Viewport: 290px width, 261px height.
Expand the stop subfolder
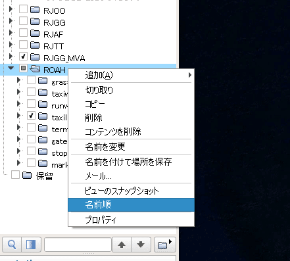pos(18,151)
